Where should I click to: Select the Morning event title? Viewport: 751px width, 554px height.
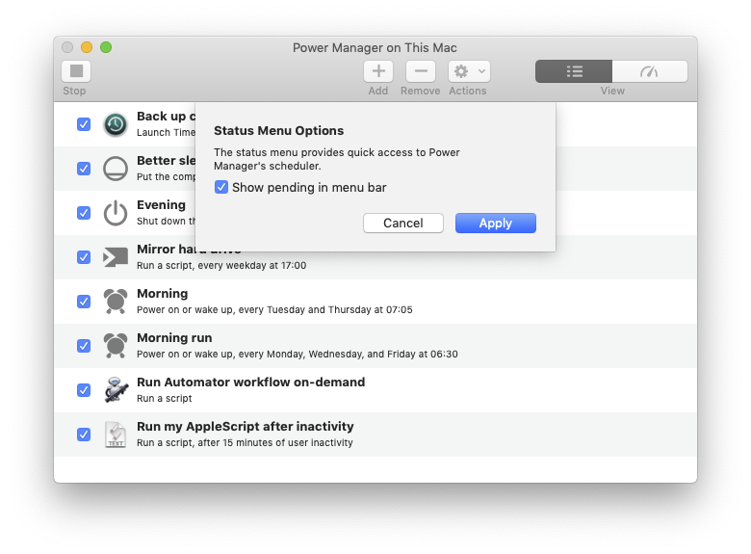(x=163, y=294)
